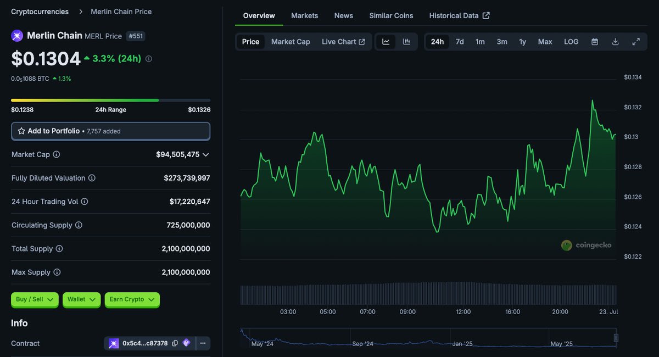The width and height of the screenshot is (659, 357).
Task: Go to Cryptocurrencies breadcrumb link
Action: 40,12
